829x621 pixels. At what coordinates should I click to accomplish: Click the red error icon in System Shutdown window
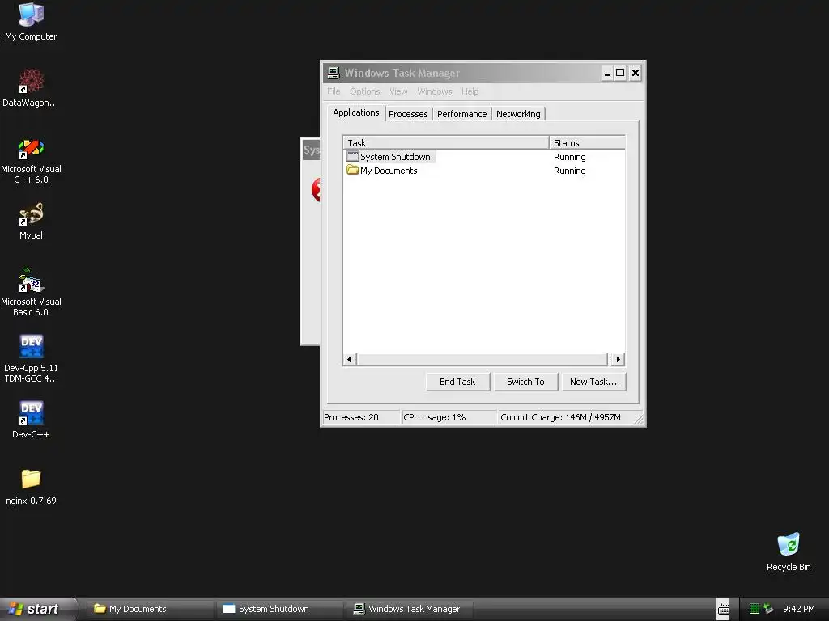pos(316,190)
